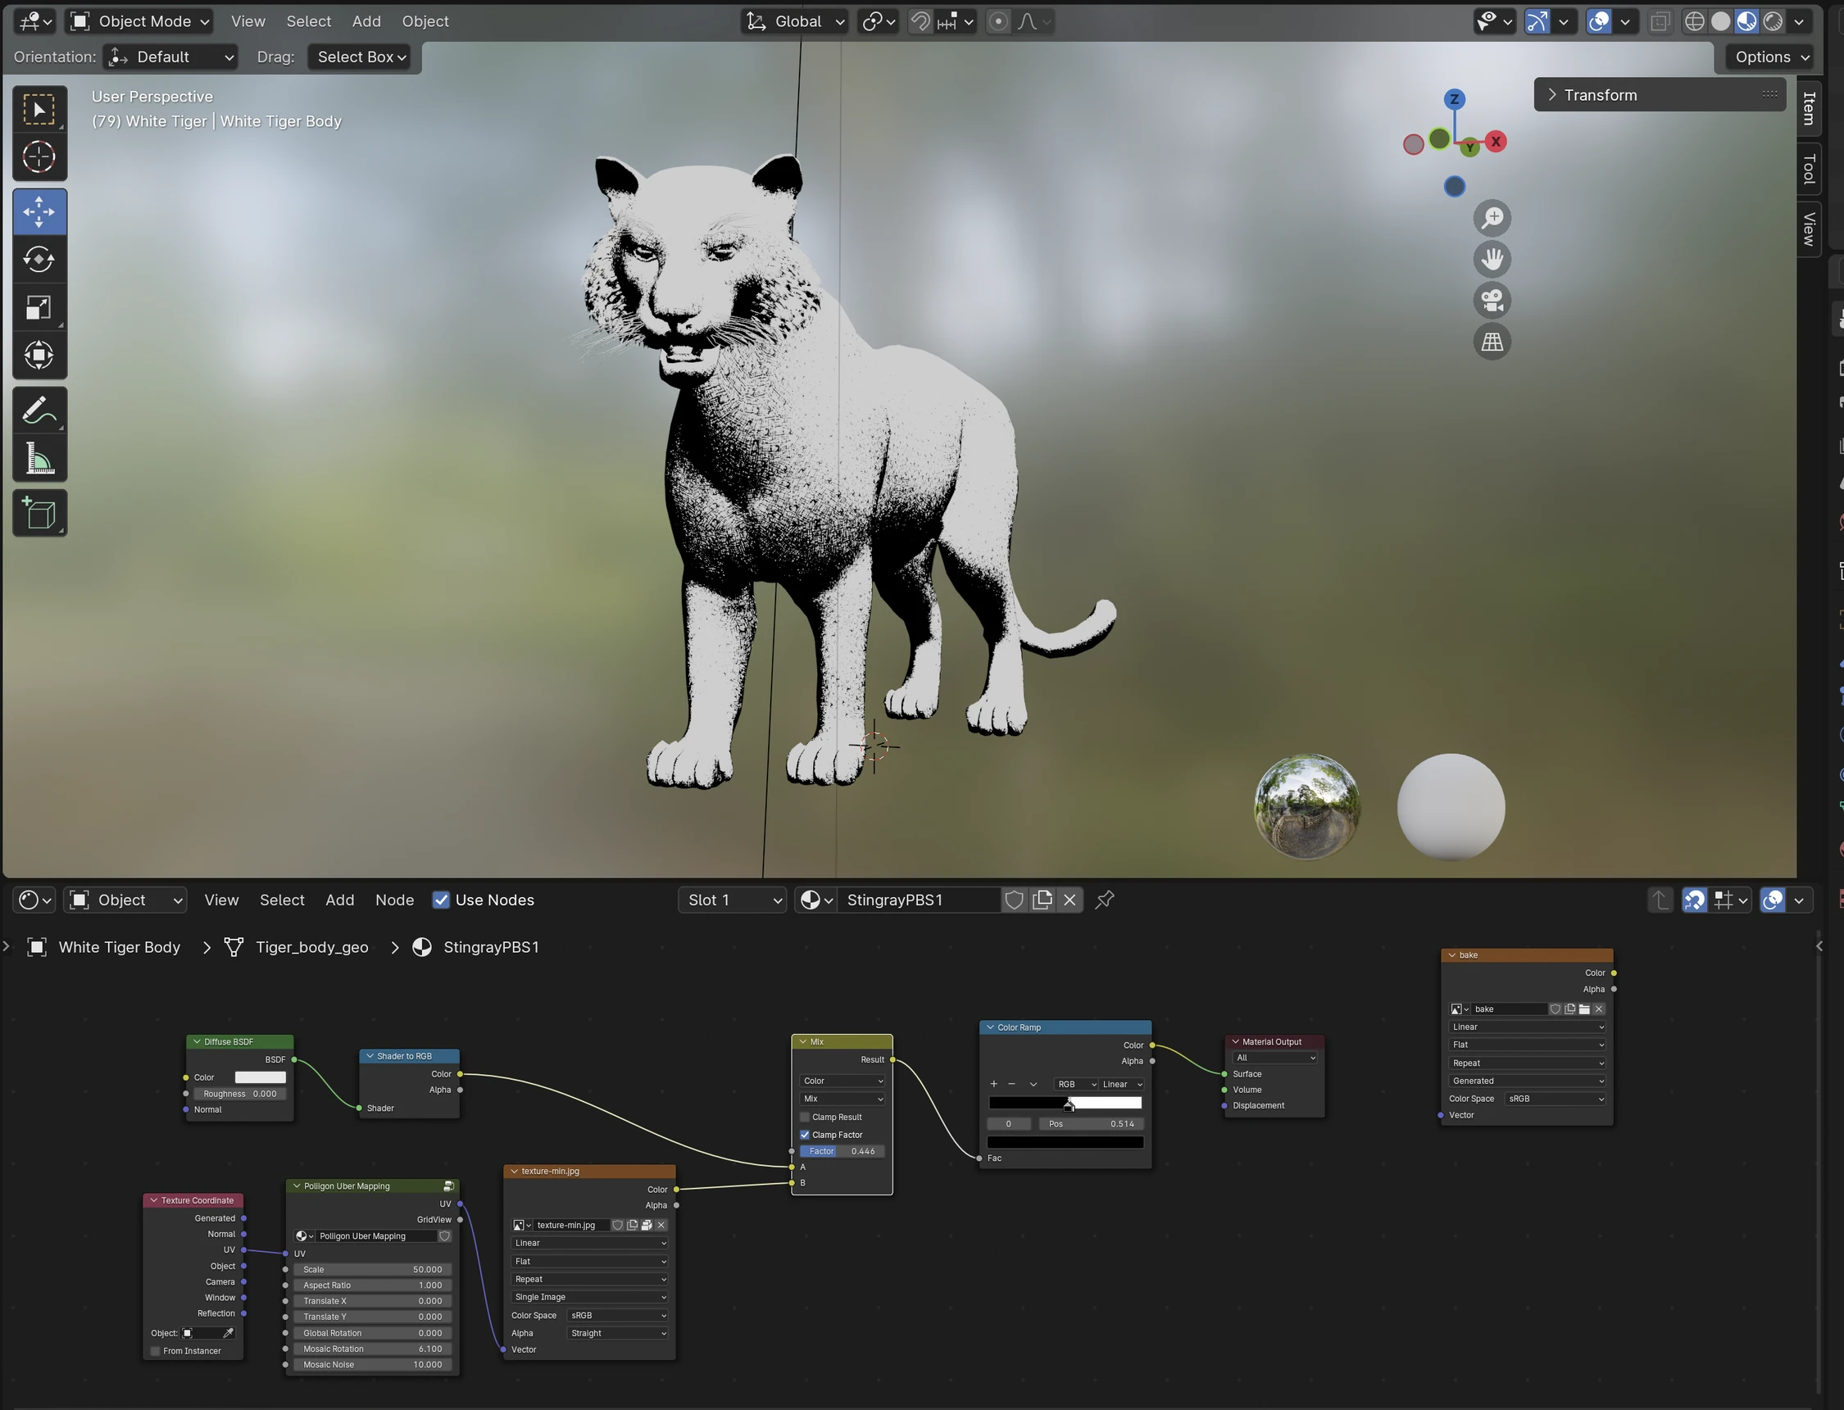Enable Clamp Result in Mix node
The image size is (1844, 1410).
[x=805, y=1117]
